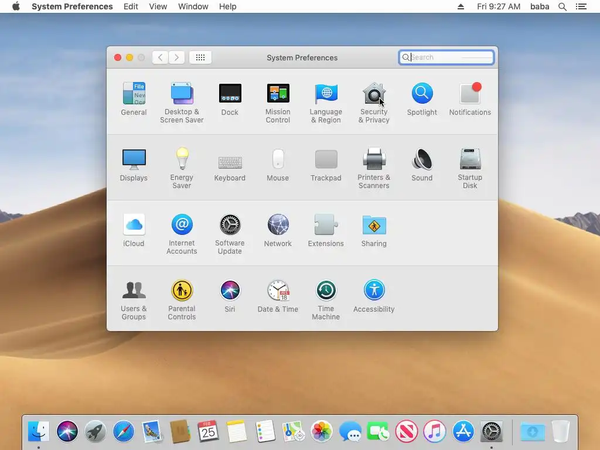Click the date and time in menu bar
This screenshot has height=450, width=600.
click(499, 6)
